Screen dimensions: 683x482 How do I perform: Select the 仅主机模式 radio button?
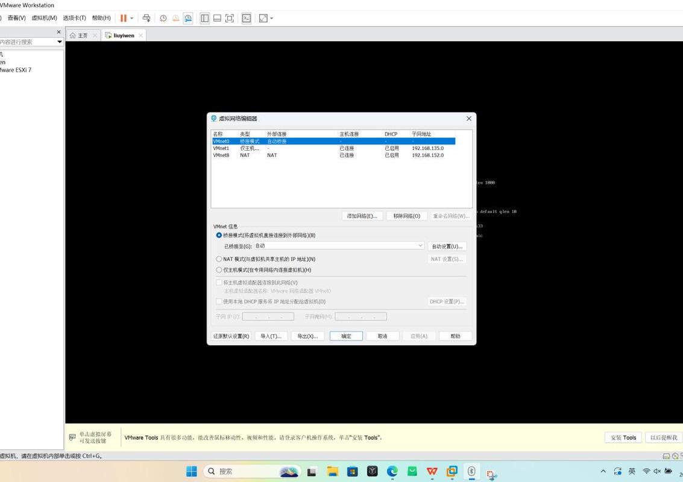point(219,270)
